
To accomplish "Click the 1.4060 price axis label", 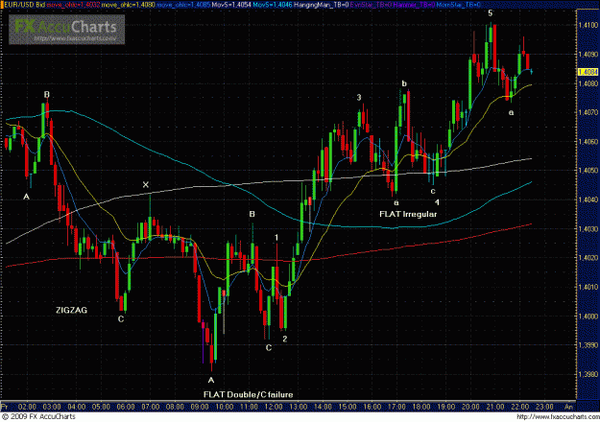I will click(588, 141).
